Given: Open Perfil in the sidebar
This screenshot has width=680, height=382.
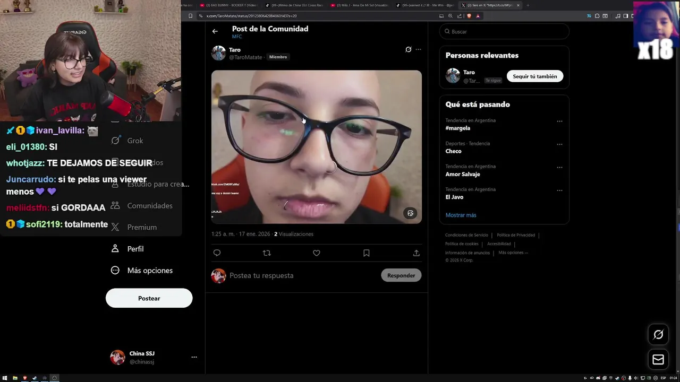Looking at the screenshot, I should coord(127,249).
